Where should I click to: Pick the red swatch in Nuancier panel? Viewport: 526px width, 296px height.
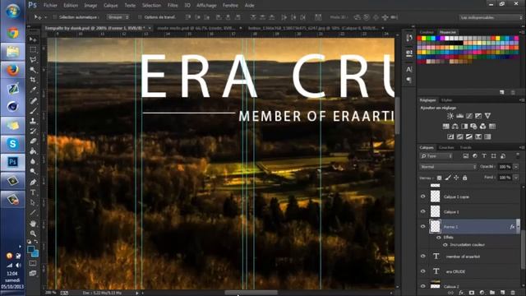(x=419, y=39)
